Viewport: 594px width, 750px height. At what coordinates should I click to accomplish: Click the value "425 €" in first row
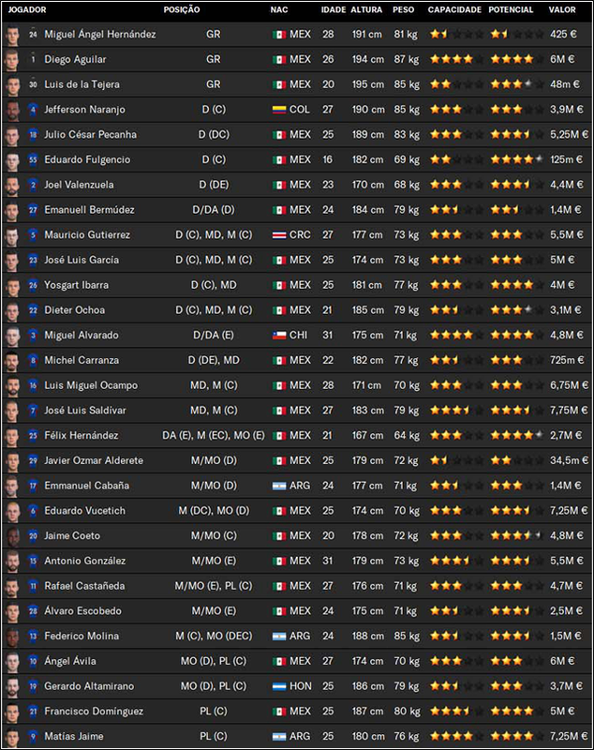pos(563,34)
